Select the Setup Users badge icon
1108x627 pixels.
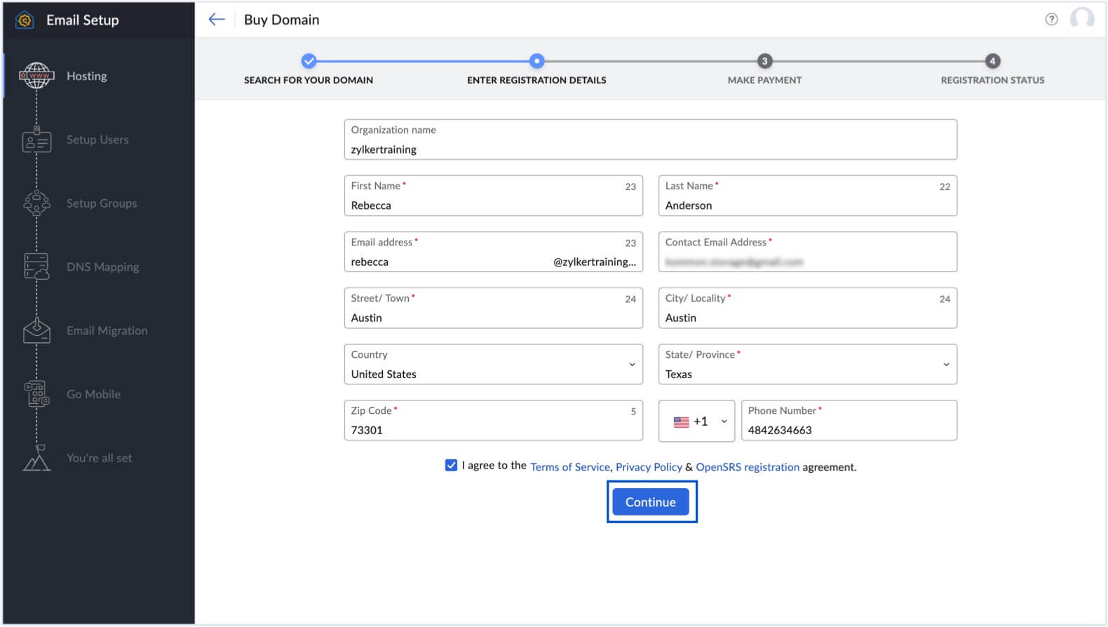(36, 140)
